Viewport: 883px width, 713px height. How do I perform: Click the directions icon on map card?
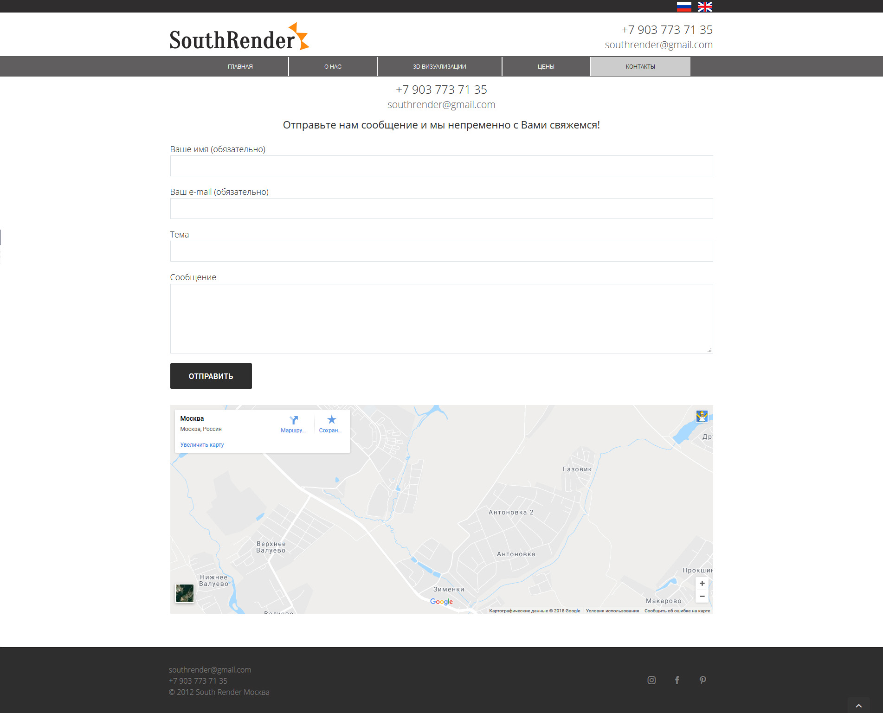click(293, 420)
